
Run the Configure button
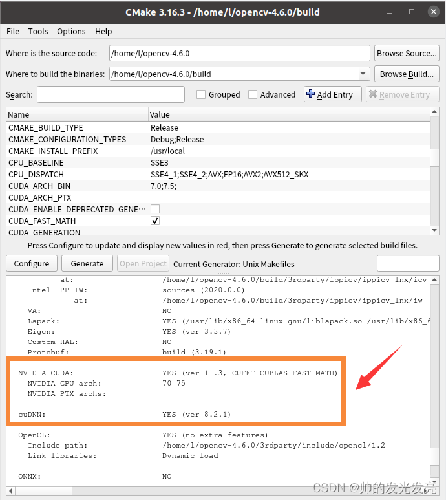tap(32, 263)
